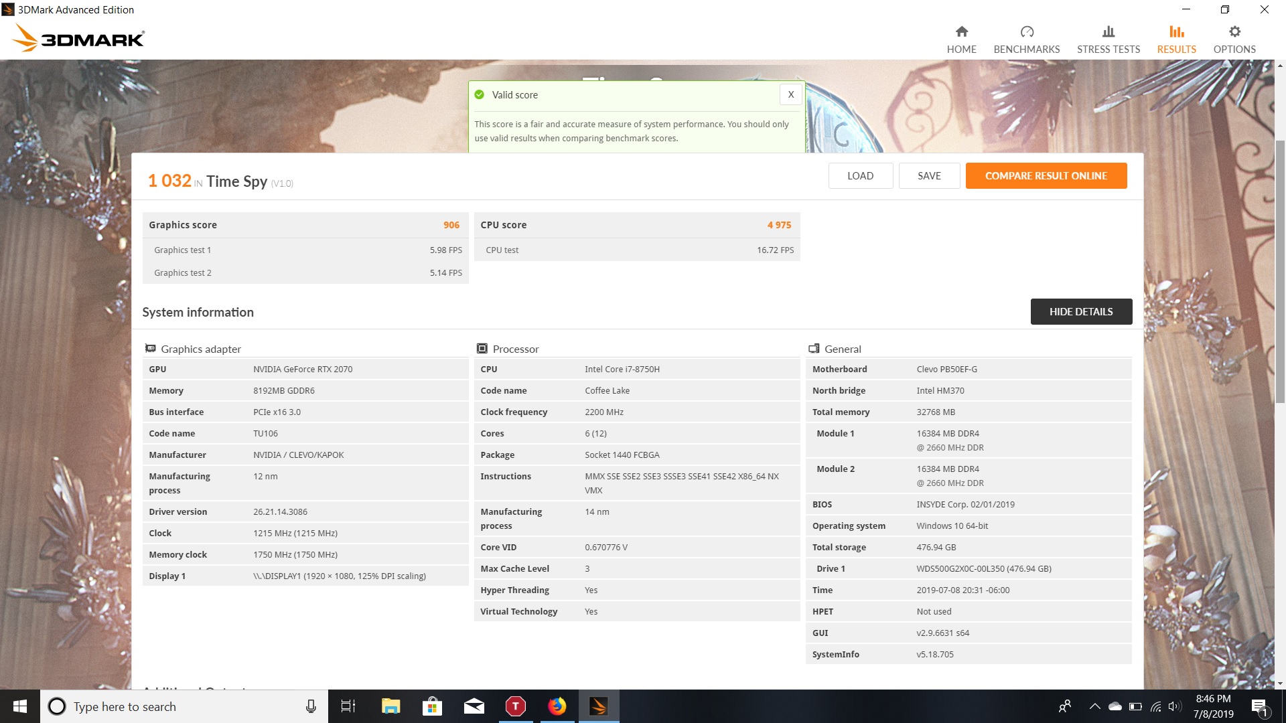Click the Graphics score value 906
Screen dimensions: 1286x723
[451, 225]
